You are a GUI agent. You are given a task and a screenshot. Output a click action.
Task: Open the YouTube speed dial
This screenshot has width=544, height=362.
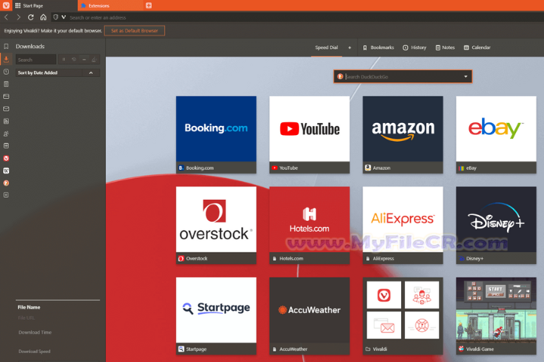pyautogui.click(x=310, y=134)
